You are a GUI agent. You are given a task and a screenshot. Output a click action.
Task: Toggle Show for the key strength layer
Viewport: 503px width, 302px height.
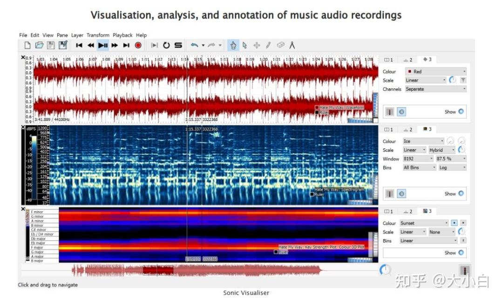click(x=461, y=253)
